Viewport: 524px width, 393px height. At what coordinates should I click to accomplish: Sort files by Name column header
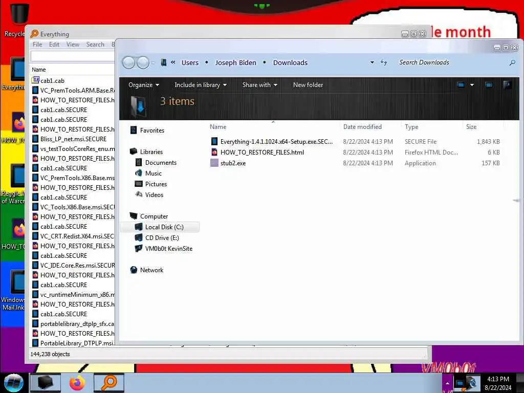[x=218, y=127]
